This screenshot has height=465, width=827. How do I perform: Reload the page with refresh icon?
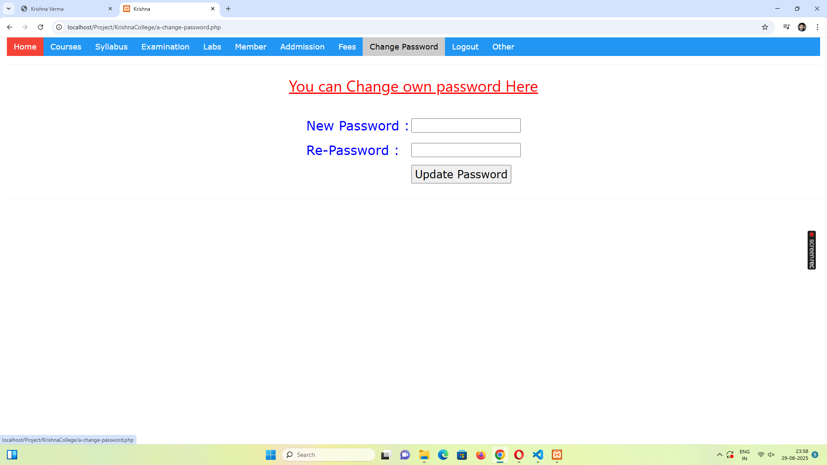tap(40, 27)
